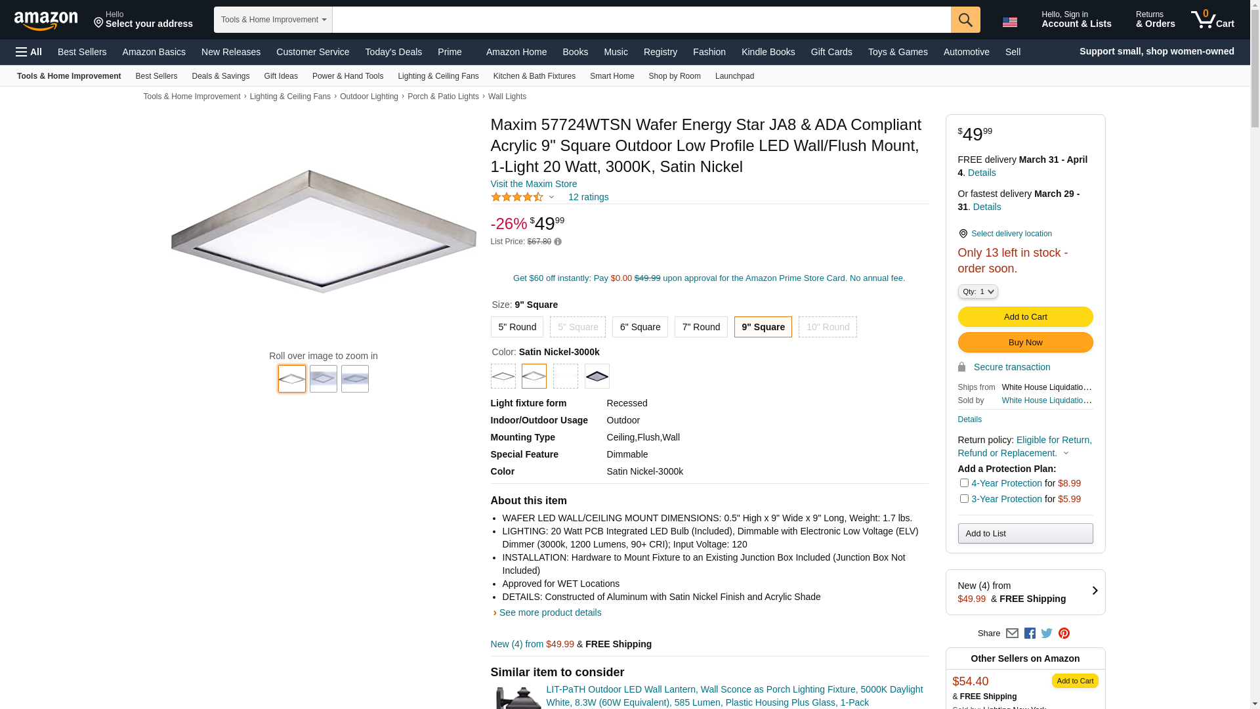The image size is (1260, 709).
Task: Open the shopping cart icon
Action: (x=1212, y=20)
